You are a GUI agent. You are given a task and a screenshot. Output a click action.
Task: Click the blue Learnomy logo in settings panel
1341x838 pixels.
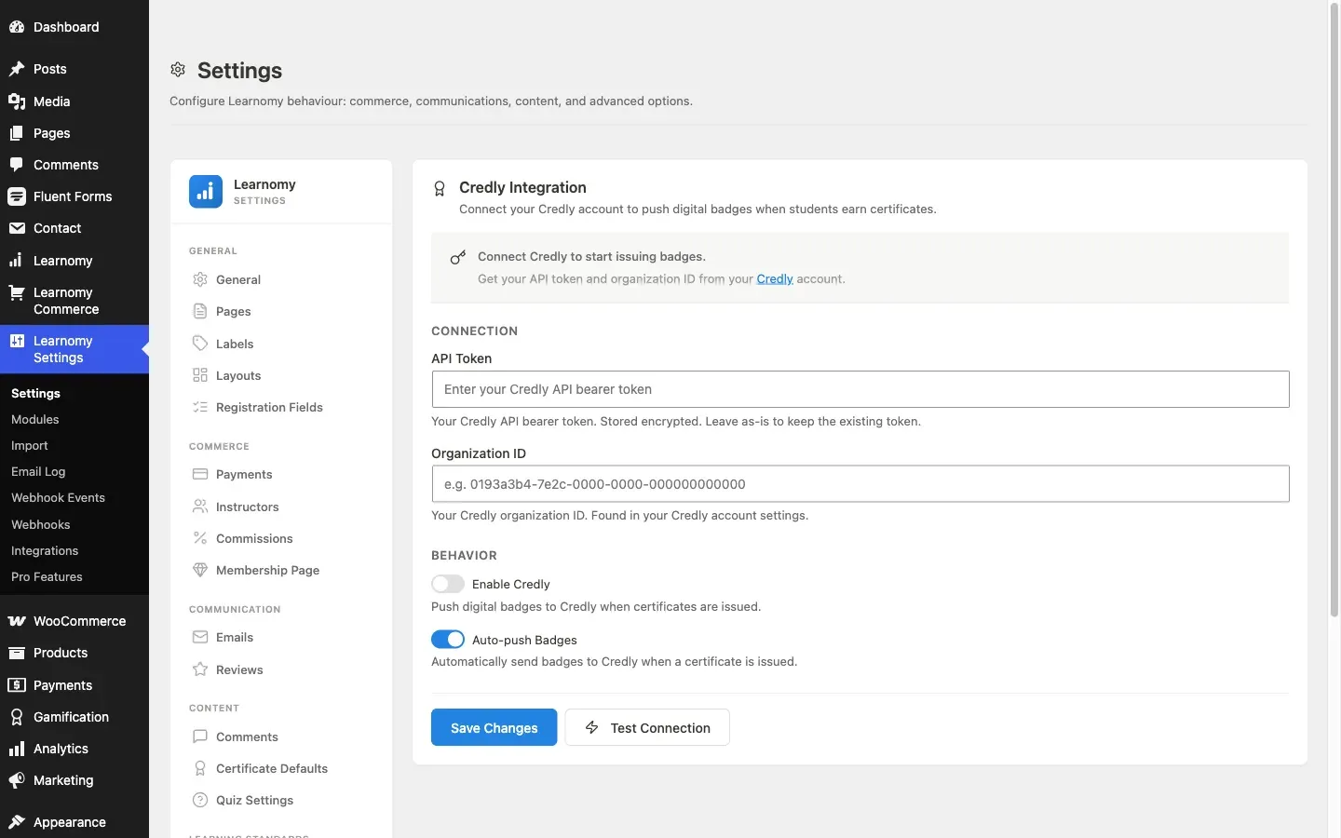[206, 192]
